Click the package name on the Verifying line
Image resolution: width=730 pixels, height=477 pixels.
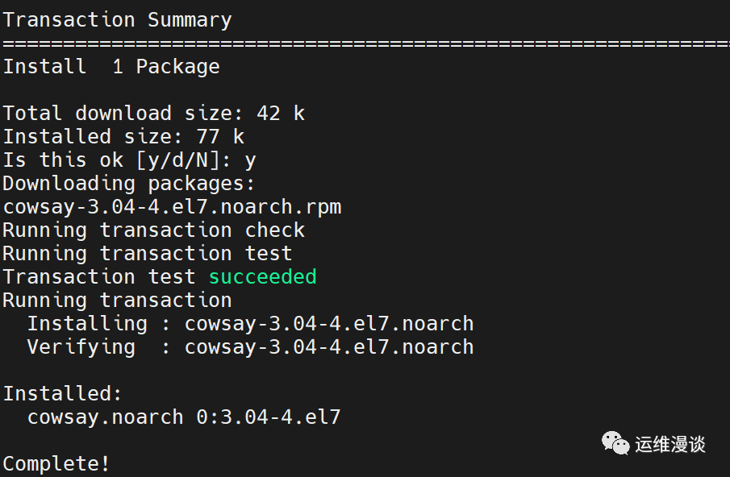click(x=329, y=347)
